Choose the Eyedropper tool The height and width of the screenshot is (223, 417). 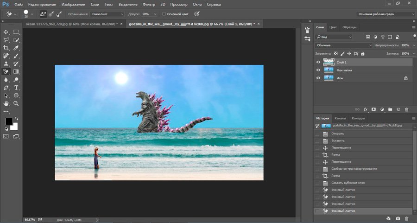16,48
